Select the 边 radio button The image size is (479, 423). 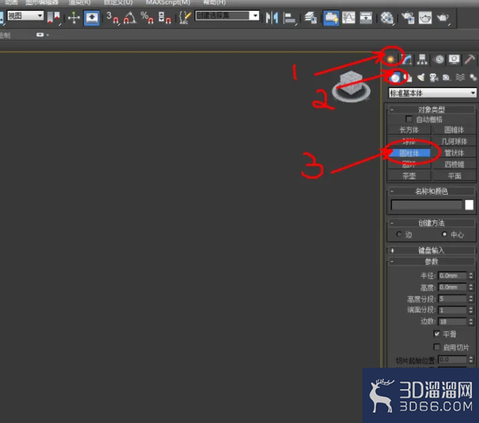399,234
